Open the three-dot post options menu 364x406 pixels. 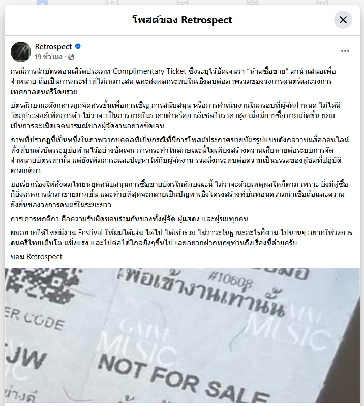(345, 51)
